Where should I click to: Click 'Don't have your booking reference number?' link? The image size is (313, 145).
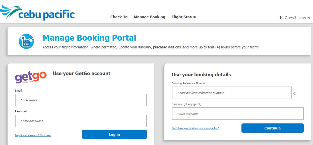click(195, 128)
